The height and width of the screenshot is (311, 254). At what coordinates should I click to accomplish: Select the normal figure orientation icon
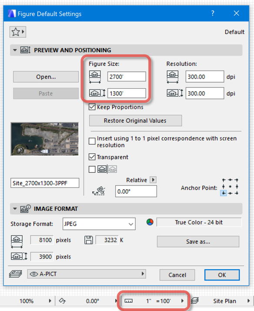pos(102,169)
